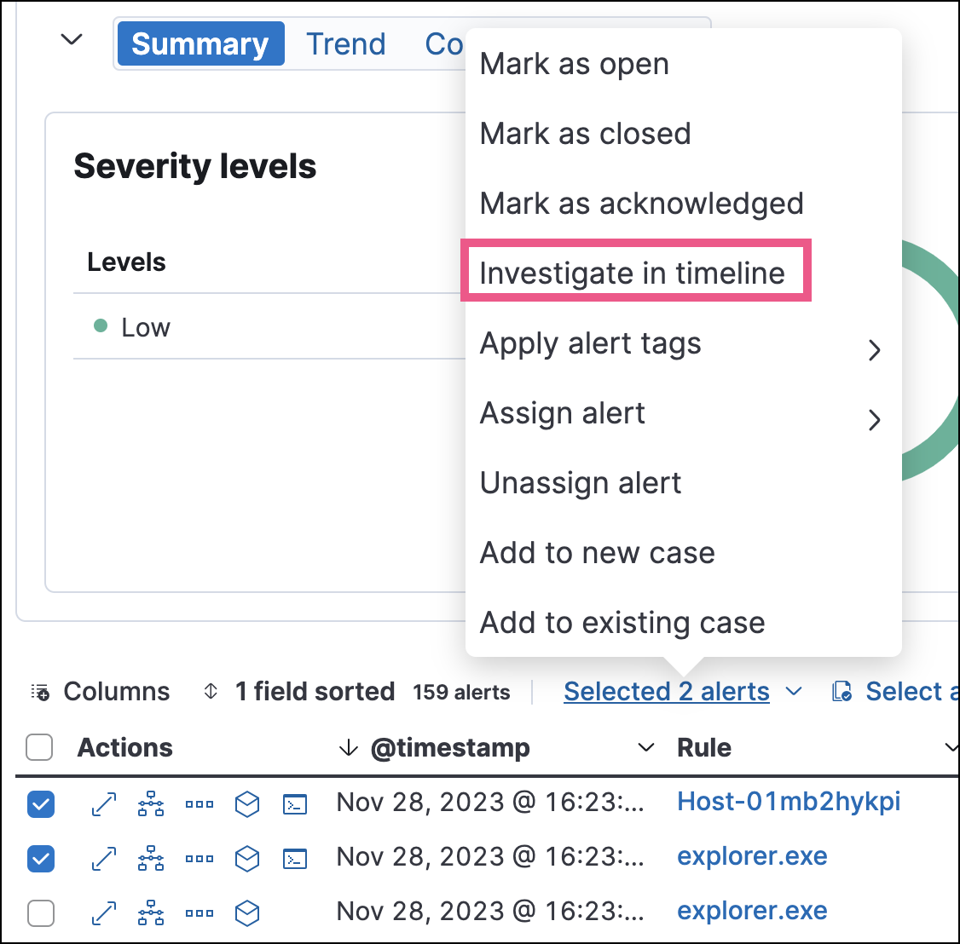Open session view with the terminal icon
Viewport: 960px width, 944px height.
click(x=294, y=803)
